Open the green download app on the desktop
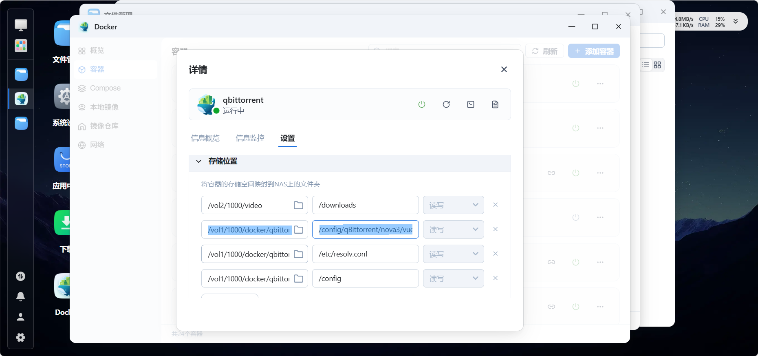 tap(62, 223)
